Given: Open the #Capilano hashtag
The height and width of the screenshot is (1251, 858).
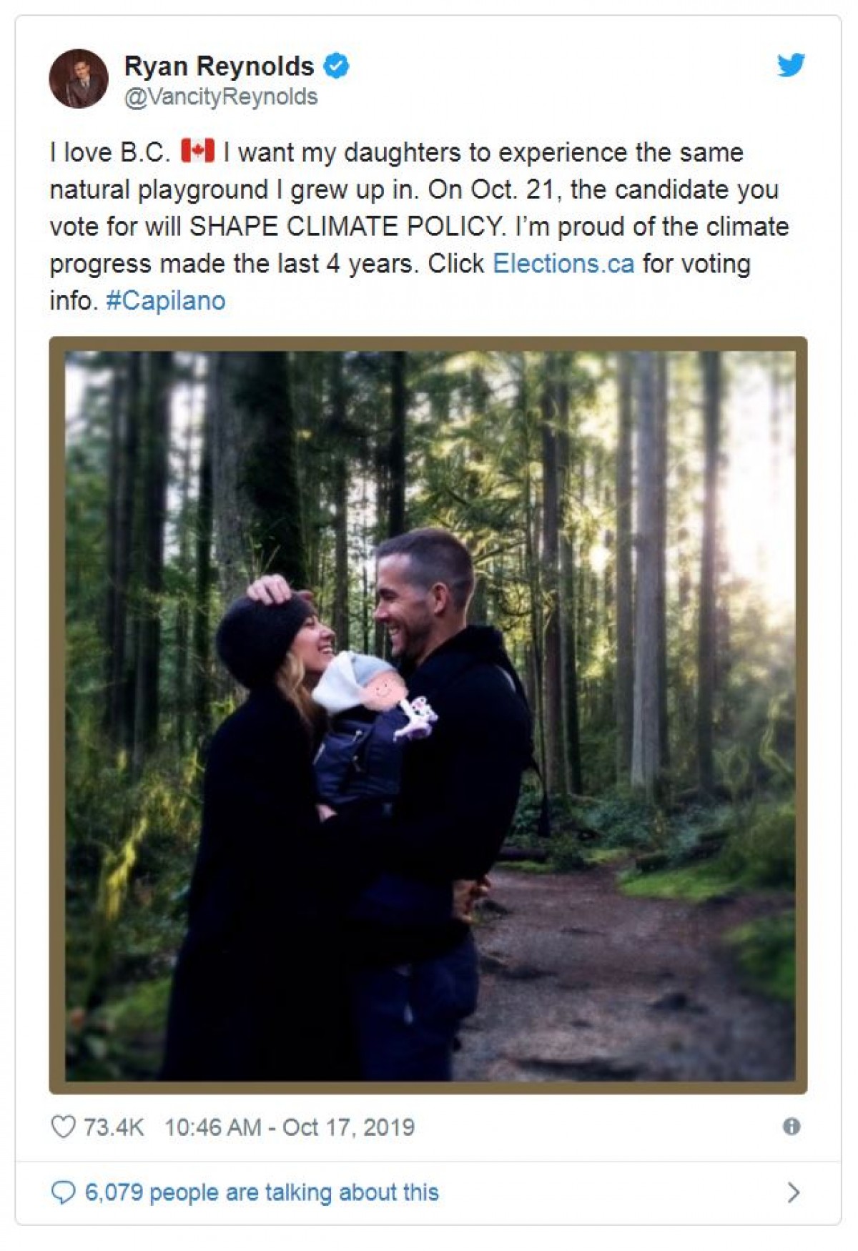Looking at the screenshot, I should point(166,301).
